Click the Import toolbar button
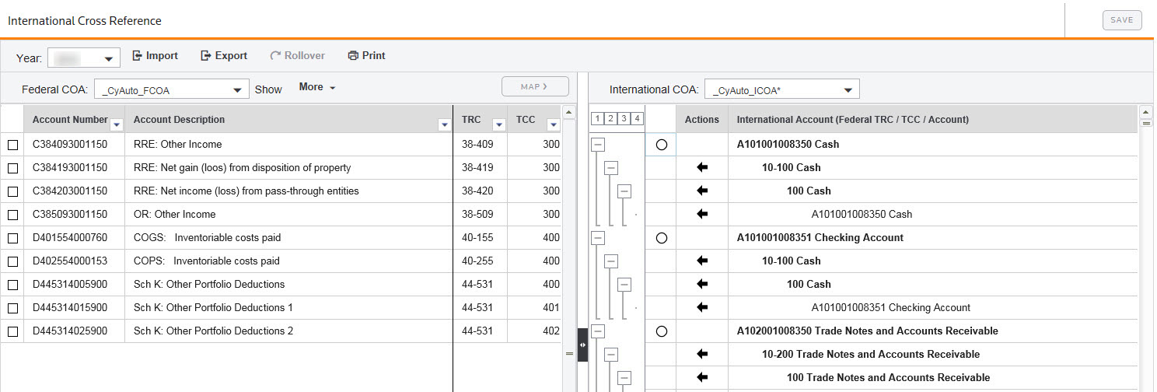 pos(156,56)
